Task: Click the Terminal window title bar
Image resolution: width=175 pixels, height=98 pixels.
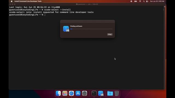Action: point(87,4)
